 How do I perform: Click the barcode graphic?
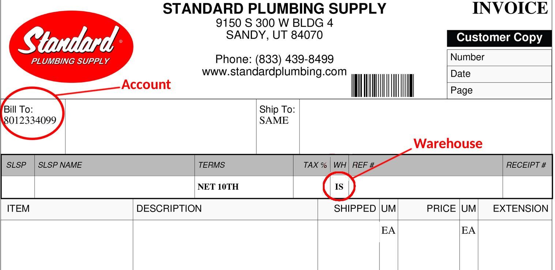[x=382, y=85]
